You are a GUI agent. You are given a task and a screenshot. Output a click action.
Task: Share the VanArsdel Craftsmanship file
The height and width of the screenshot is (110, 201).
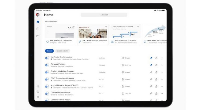(x=156, y=58)
